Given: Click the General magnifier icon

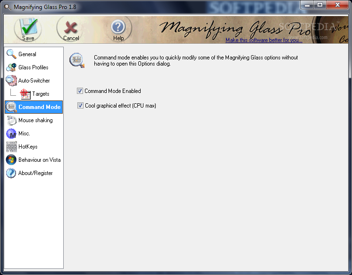Looking at the screenshot, I should point(11,54).
